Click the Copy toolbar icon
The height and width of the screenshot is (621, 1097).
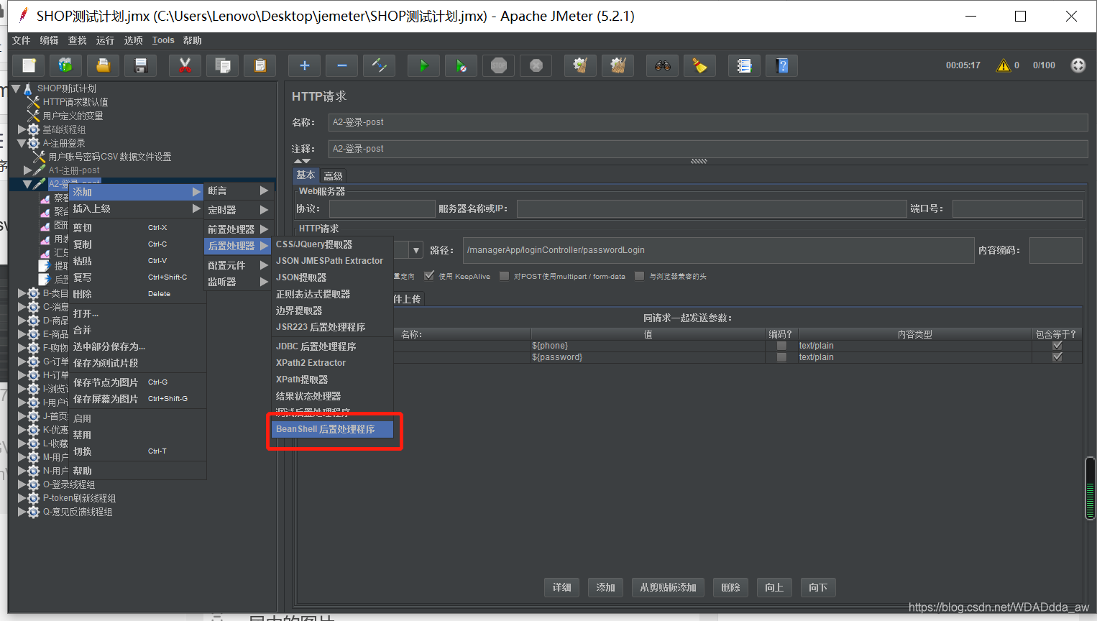[223, 65]
